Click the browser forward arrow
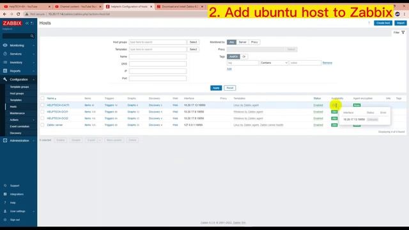The width and height of the screenshot is (409, 230). [x=12, y=14]
